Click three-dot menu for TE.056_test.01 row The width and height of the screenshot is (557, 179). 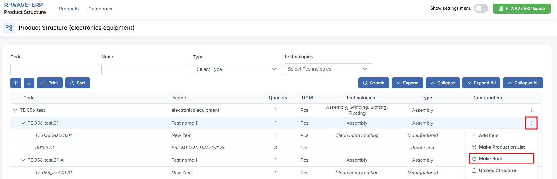pyautogui.click(x=531, y=123)
